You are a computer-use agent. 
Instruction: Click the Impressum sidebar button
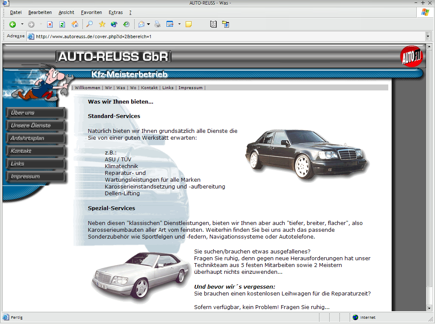pyautogui.click(x=36, y=177)
